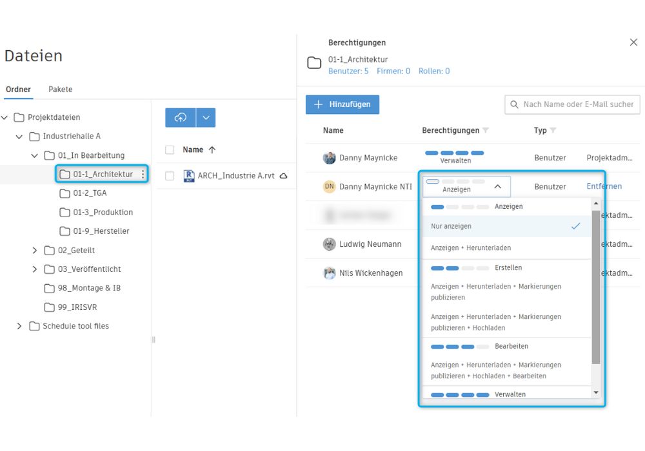Image resolution: width=645 pixels, height=451 pixels.
Task: Open the three-dot menu for 01-1_Architektur
Action: coord(143,175)
